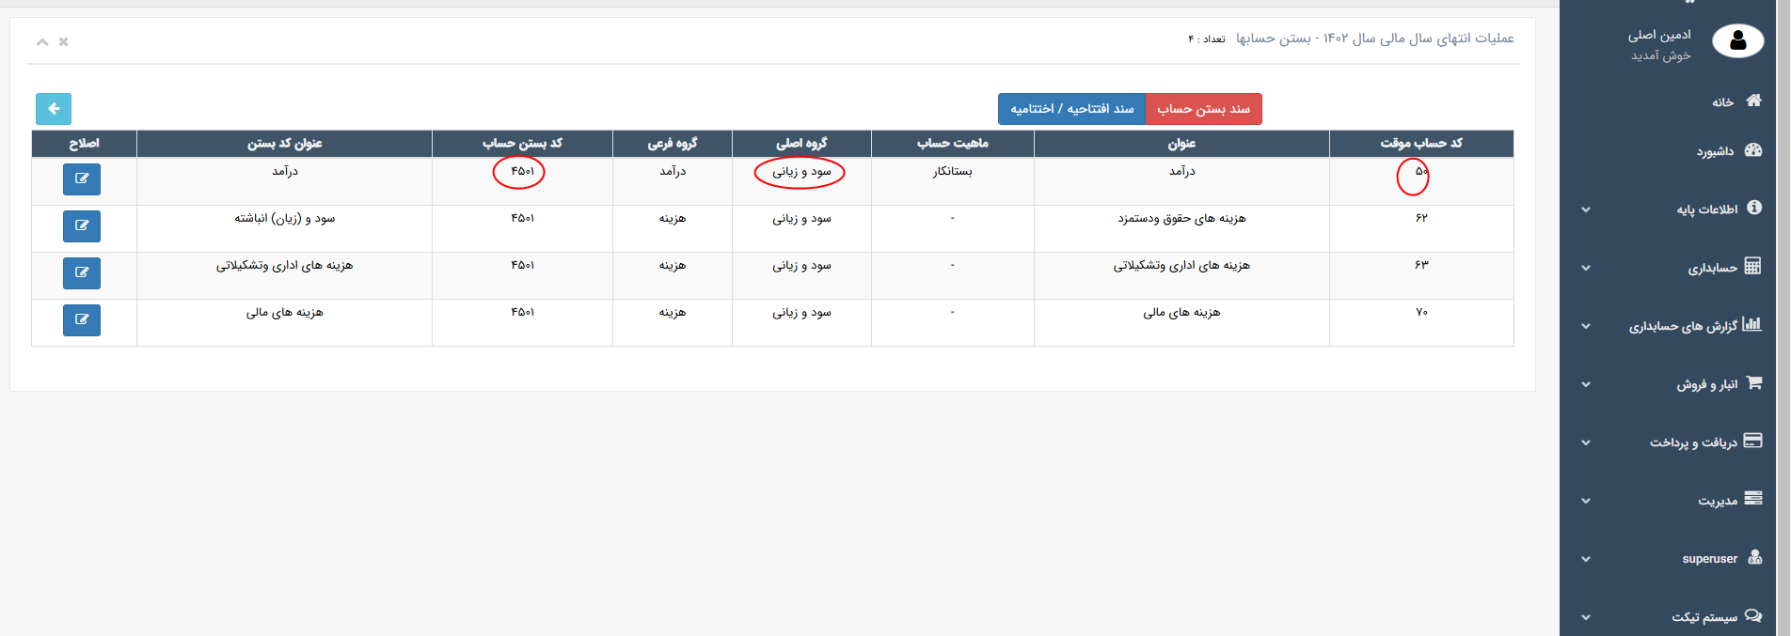The width and height of the screenshot is (1791, 636).
Task: Click the edit icon in the درآمد row
Action: [x=82, y=179]
